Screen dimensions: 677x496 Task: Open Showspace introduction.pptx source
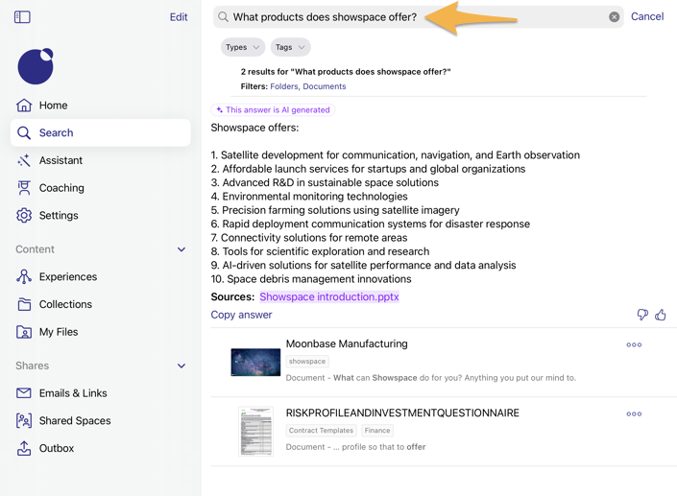pyautogui.click(x=329, y=296)
